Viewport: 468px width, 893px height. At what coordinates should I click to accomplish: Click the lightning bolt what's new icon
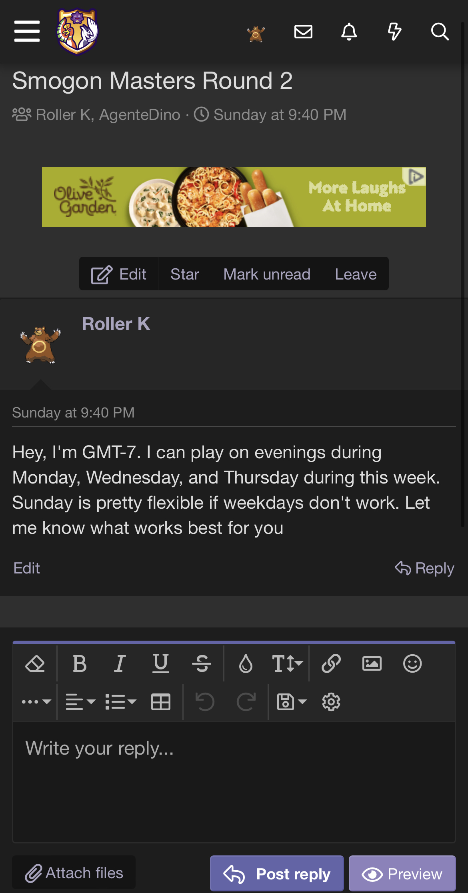(394, 31)
